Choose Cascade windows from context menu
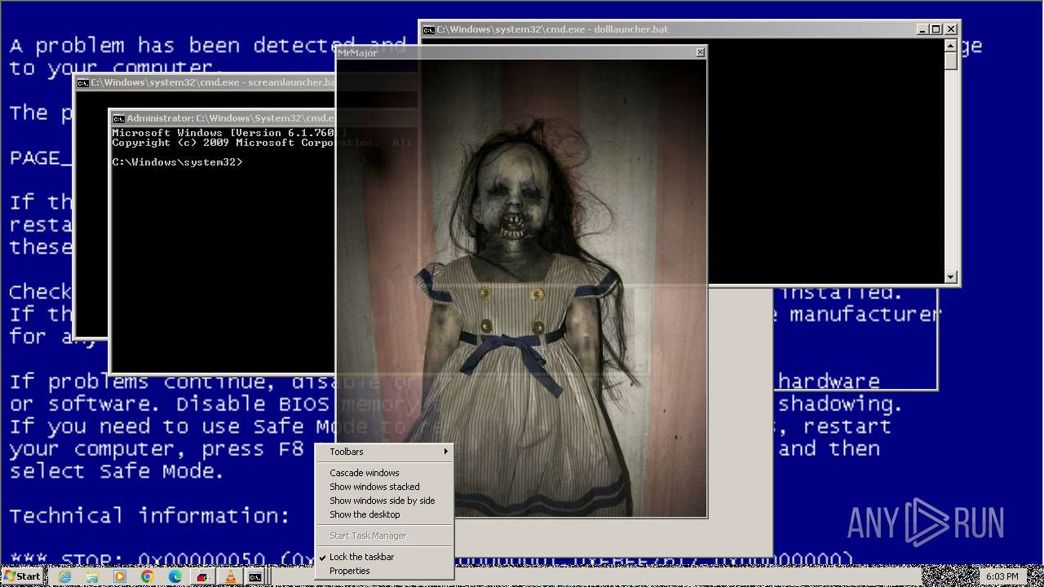1044x587 pixels. [x=384, y=473]
